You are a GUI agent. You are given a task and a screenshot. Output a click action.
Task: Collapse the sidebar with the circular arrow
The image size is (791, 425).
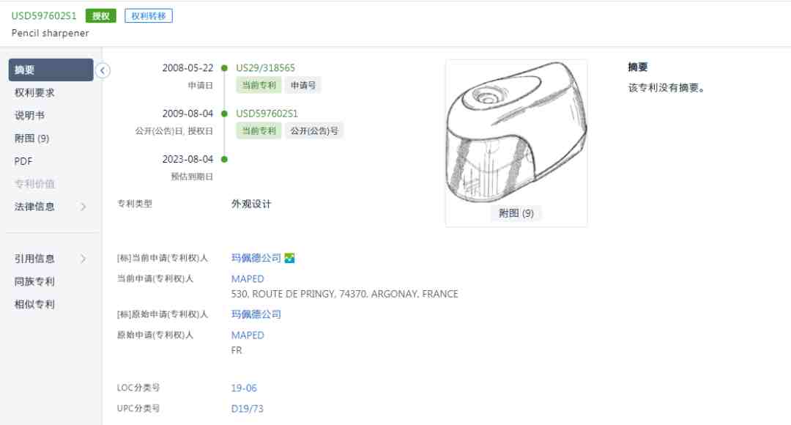click(x=103, y=70)
